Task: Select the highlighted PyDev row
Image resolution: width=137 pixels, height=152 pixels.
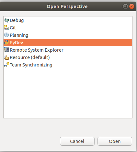Action: (68, 43)
